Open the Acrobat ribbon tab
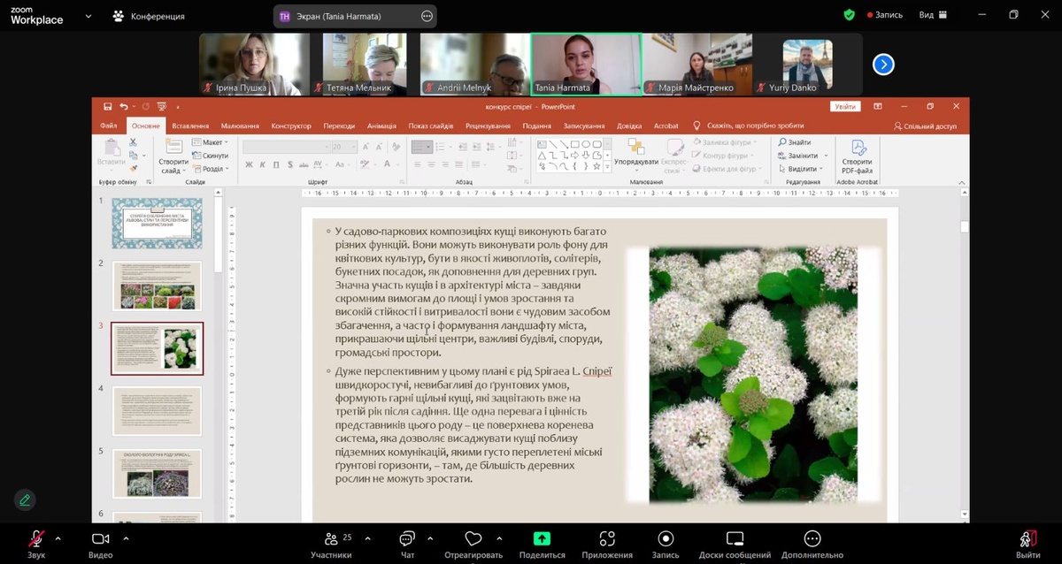Viewport: 1062px width, 564px height. point(666,126)
